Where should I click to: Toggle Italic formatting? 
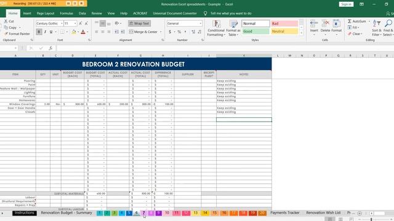tap(45, 32)
